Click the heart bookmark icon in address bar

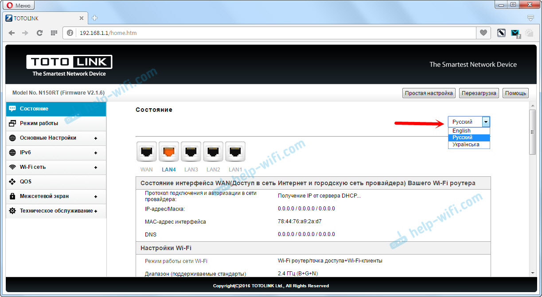click(483, 33)
